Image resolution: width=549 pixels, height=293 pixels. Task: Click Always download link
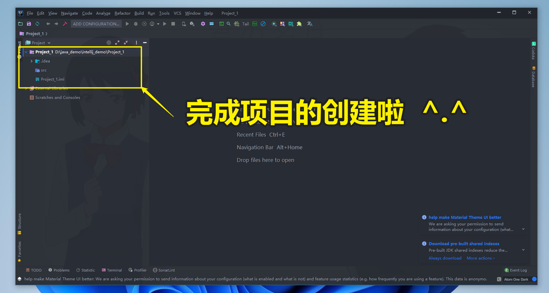point(445,258)
